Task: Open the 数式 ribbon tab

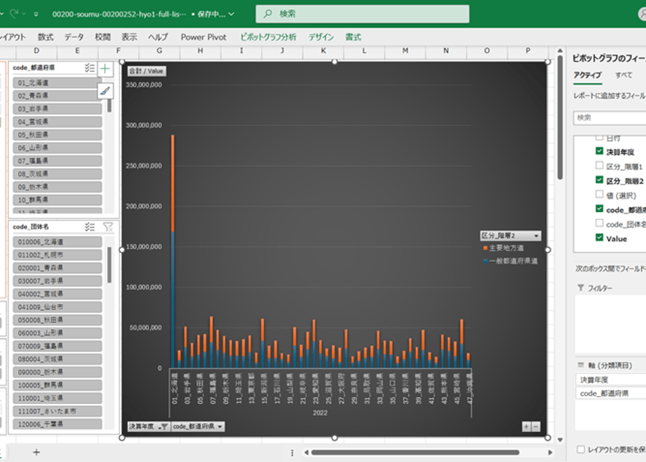Action: [x=45, y=37]
